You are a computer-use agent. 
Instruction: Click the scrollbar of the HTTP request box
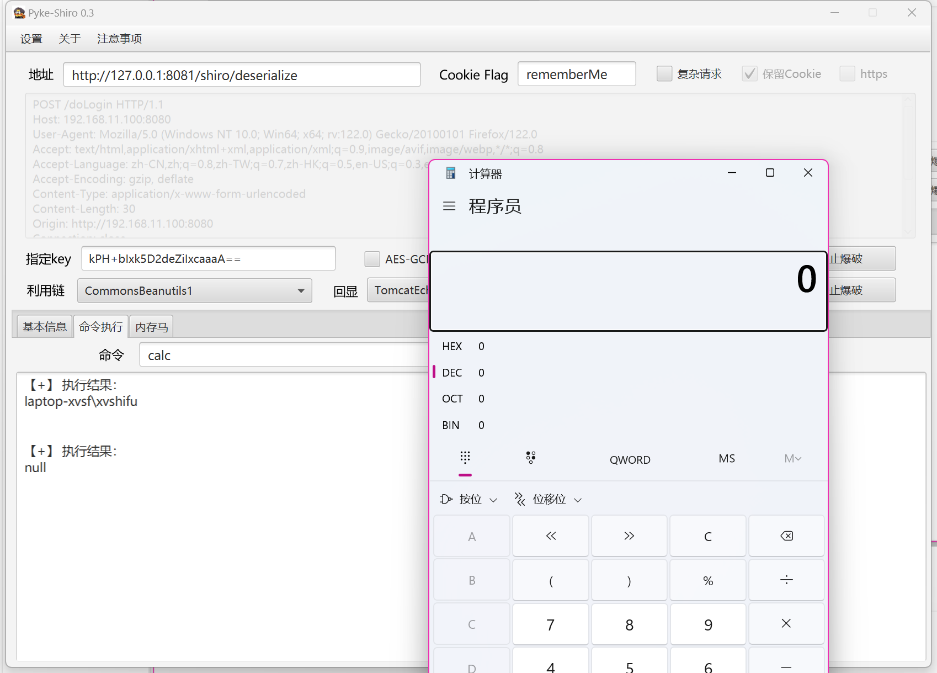pyautogui.click(x=908, y=166)
